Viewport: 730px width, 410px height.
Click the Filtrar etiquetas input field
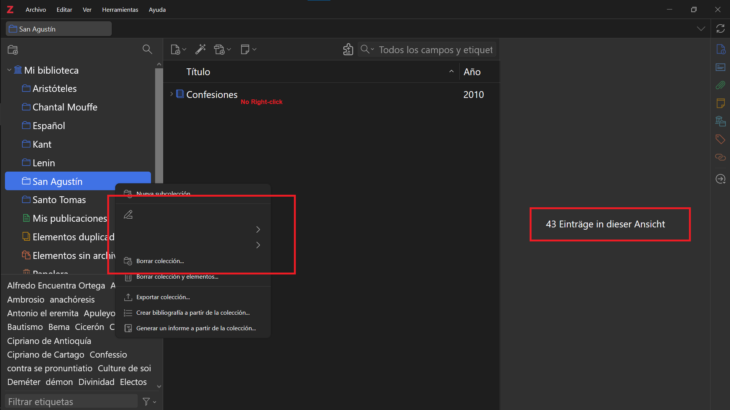(71, 402)
